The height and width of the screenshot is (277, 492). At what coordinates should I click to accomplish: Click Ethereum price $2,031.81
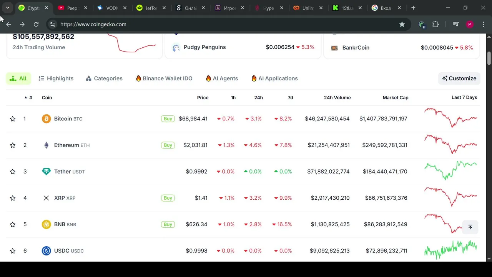(x=195, y=145)
